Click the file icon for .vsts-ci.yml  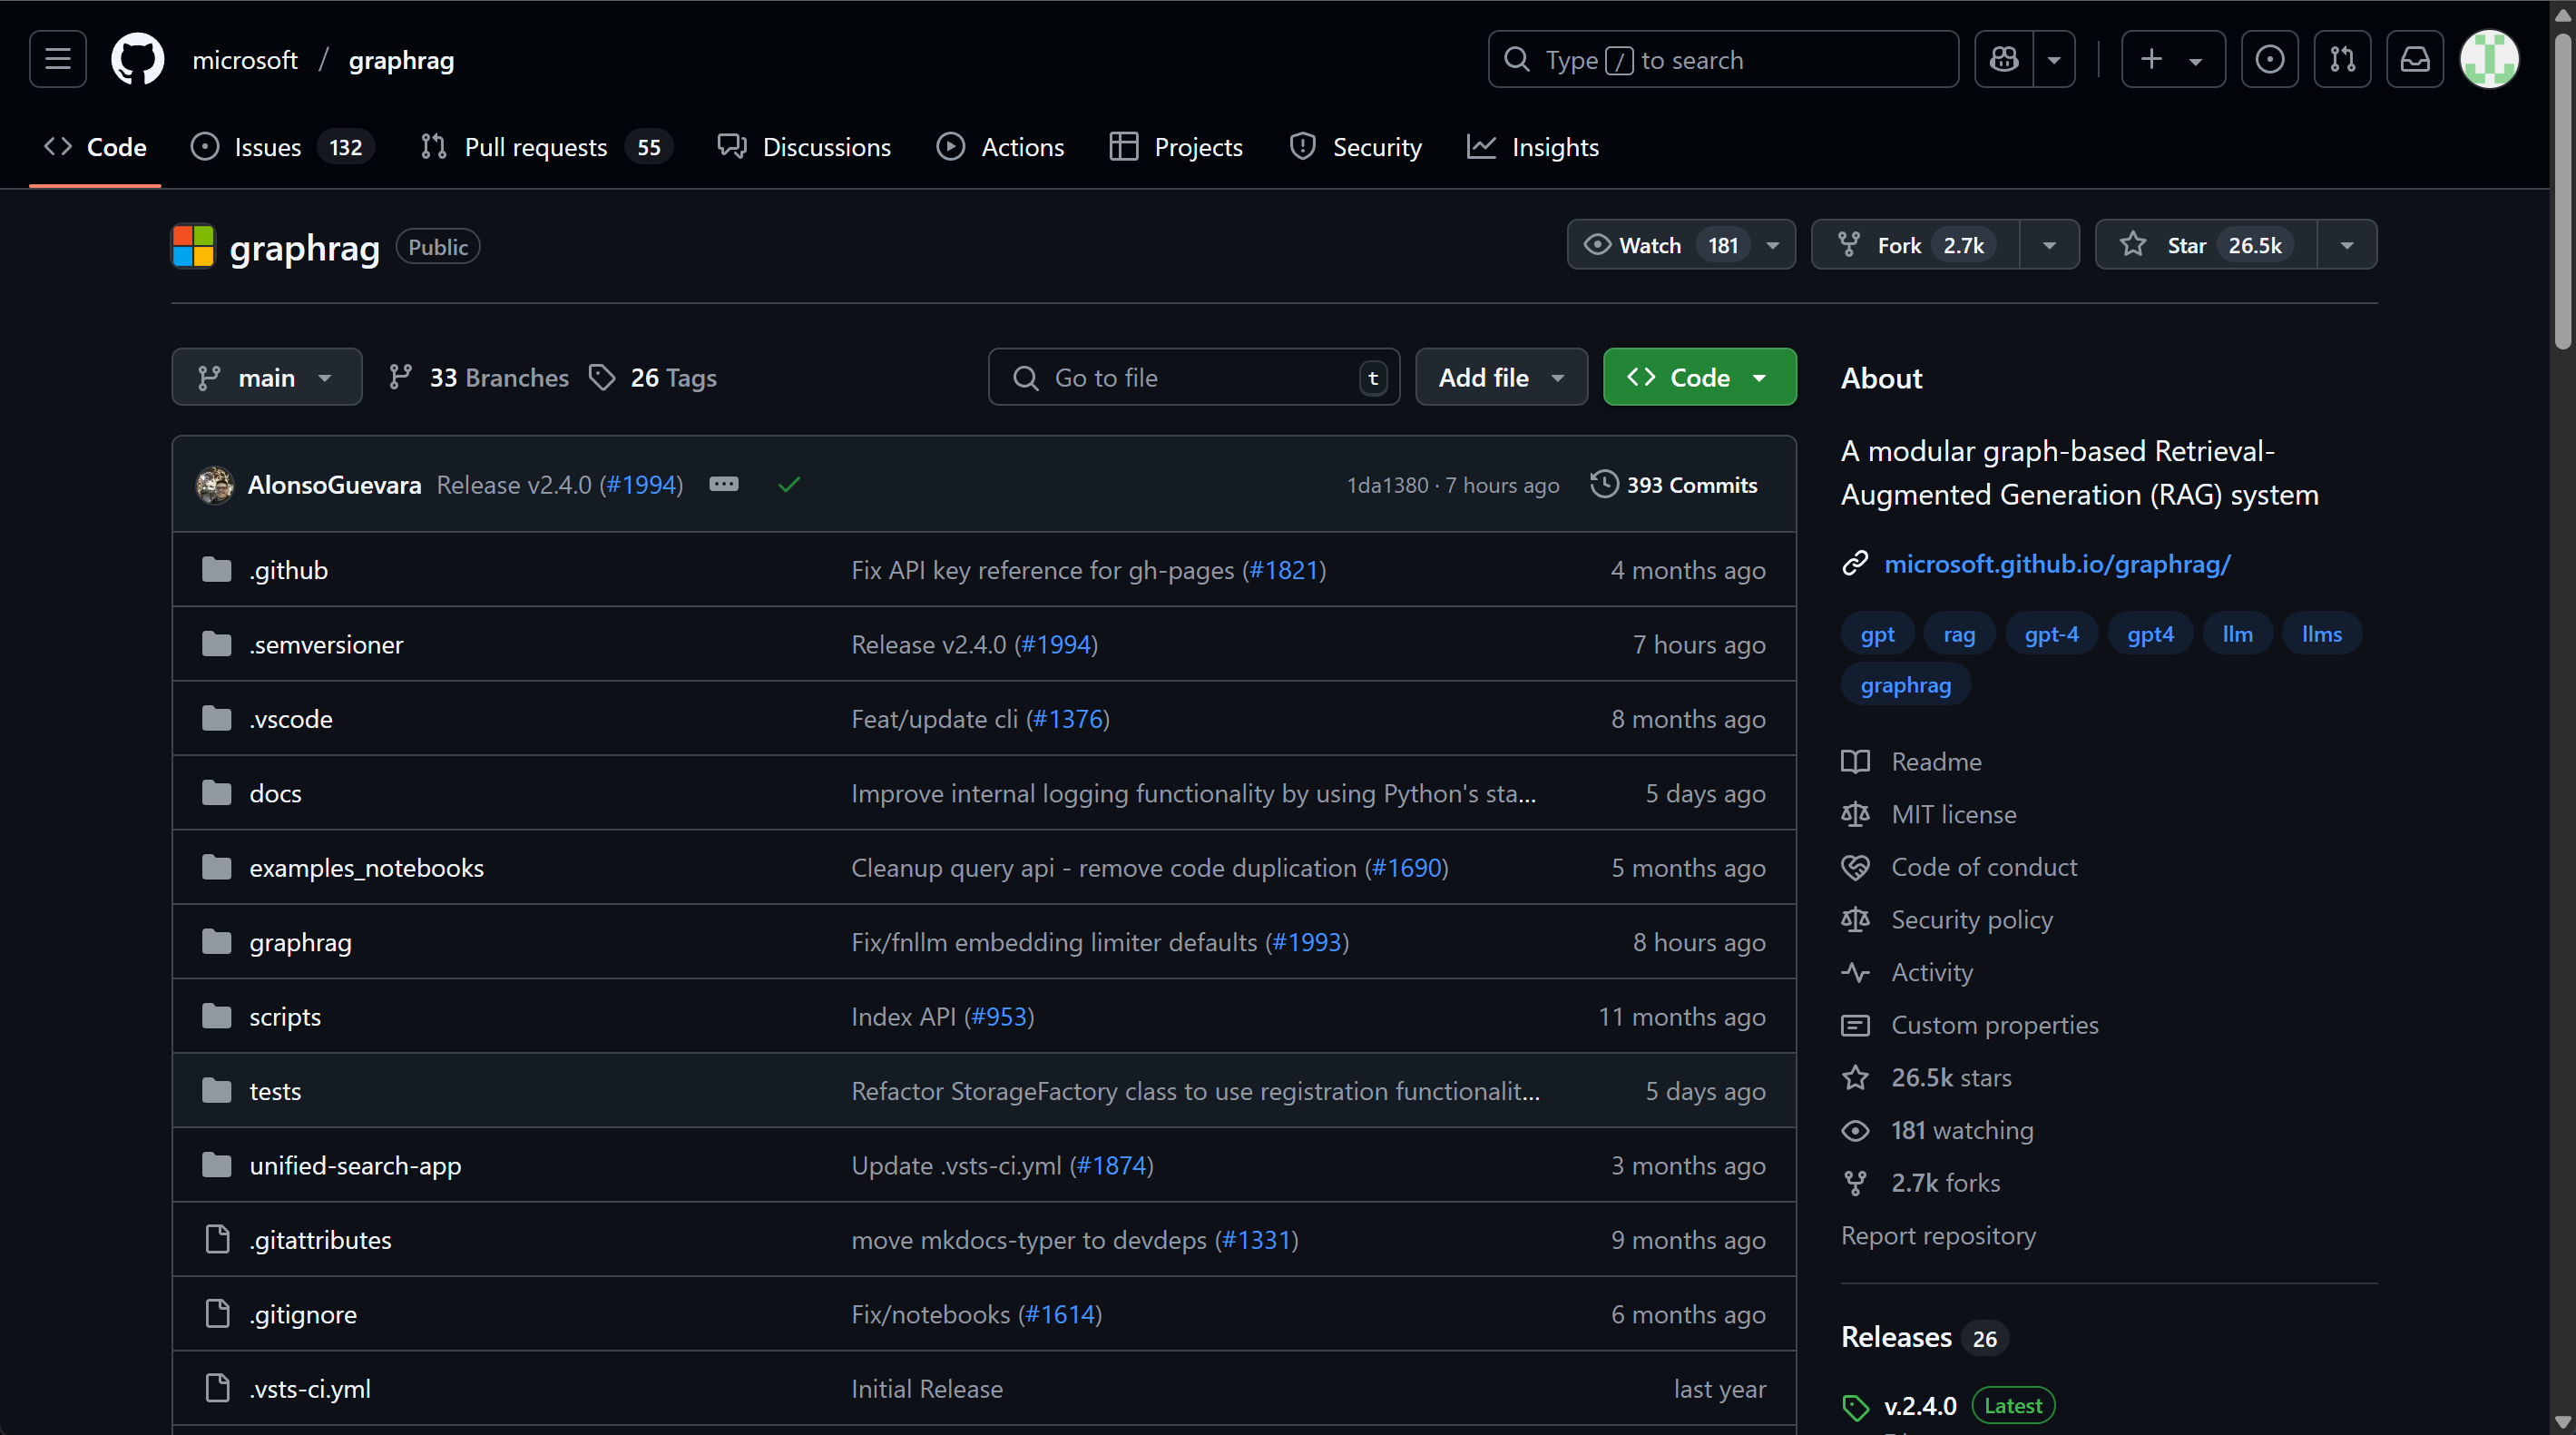click(217, 1388)
